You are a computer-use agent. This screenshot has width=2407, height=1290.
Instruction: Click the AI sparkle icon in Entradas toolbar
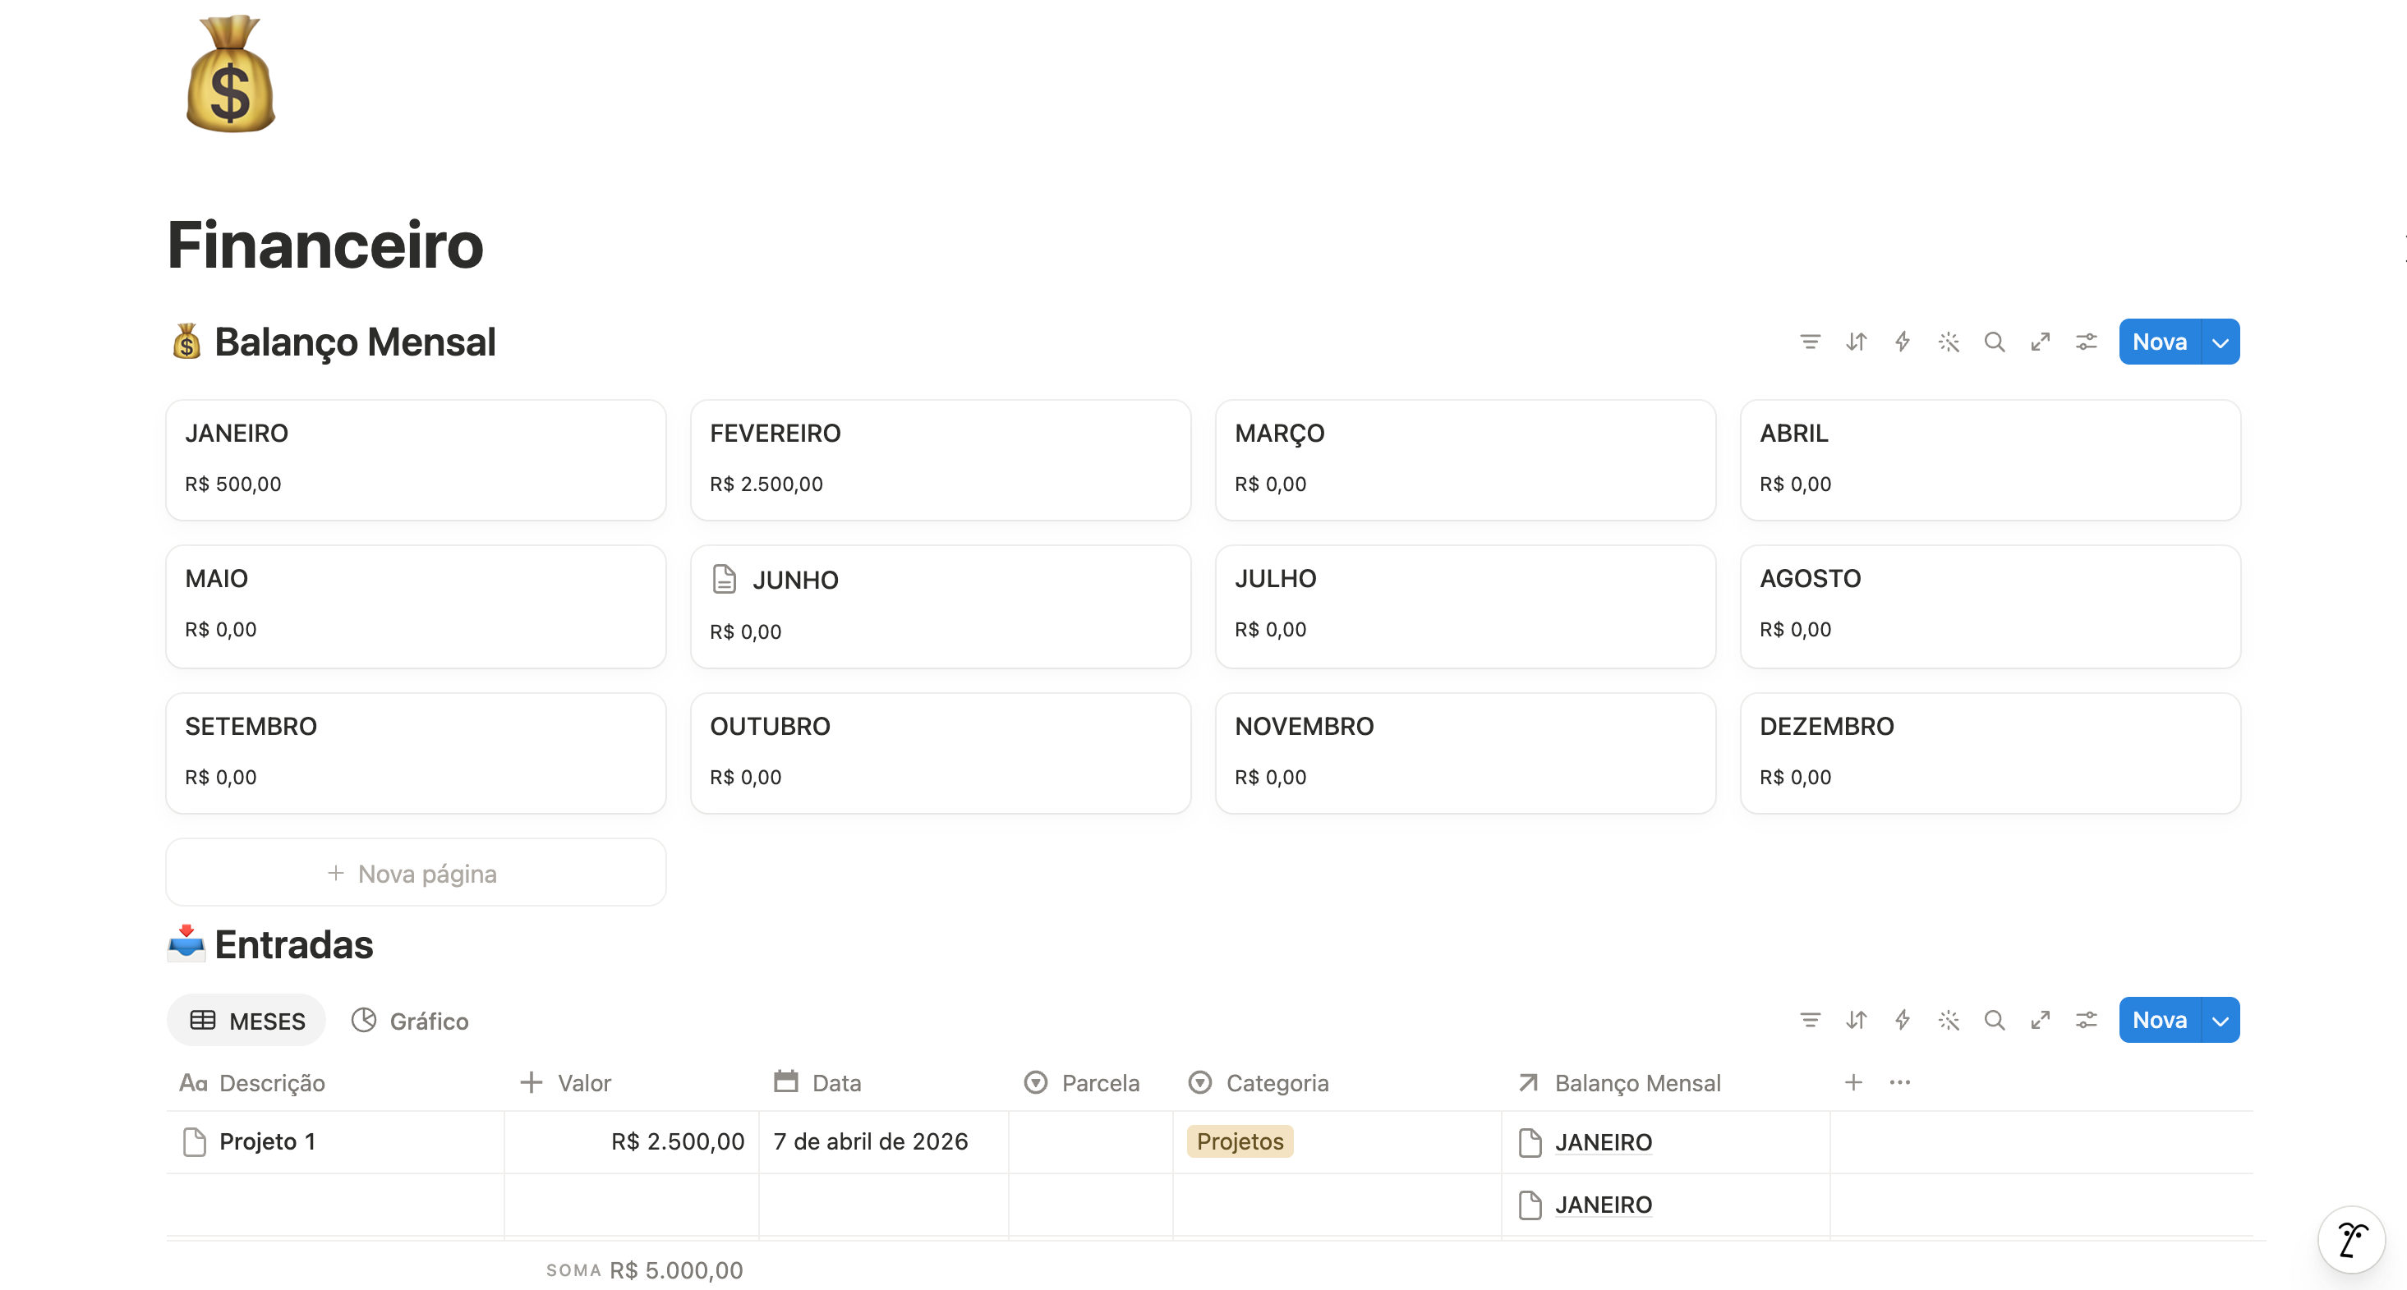coord(1949,1020)
